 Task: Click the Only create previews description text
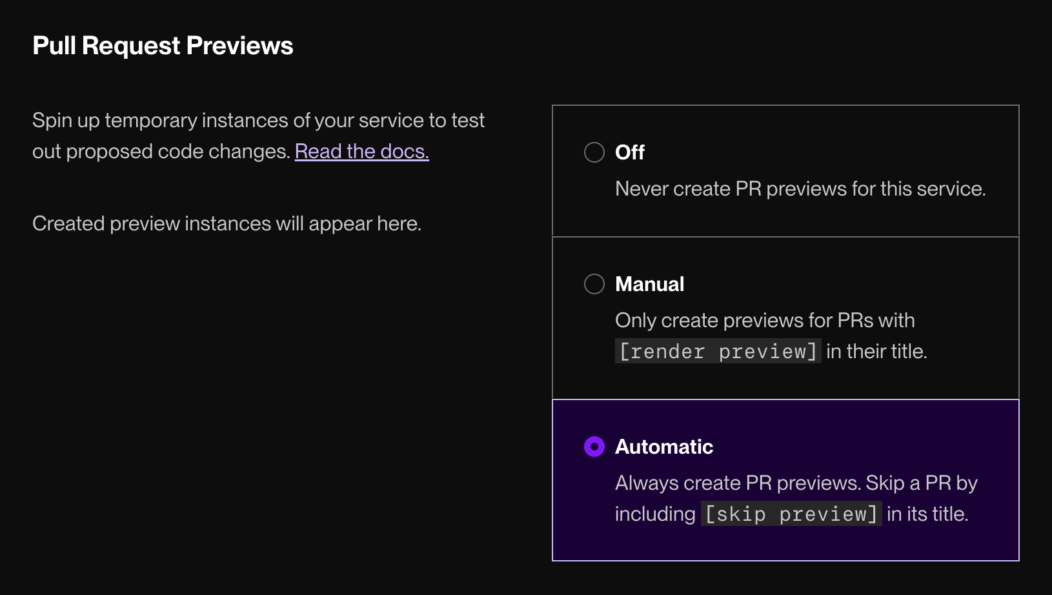tap(765, 320)
